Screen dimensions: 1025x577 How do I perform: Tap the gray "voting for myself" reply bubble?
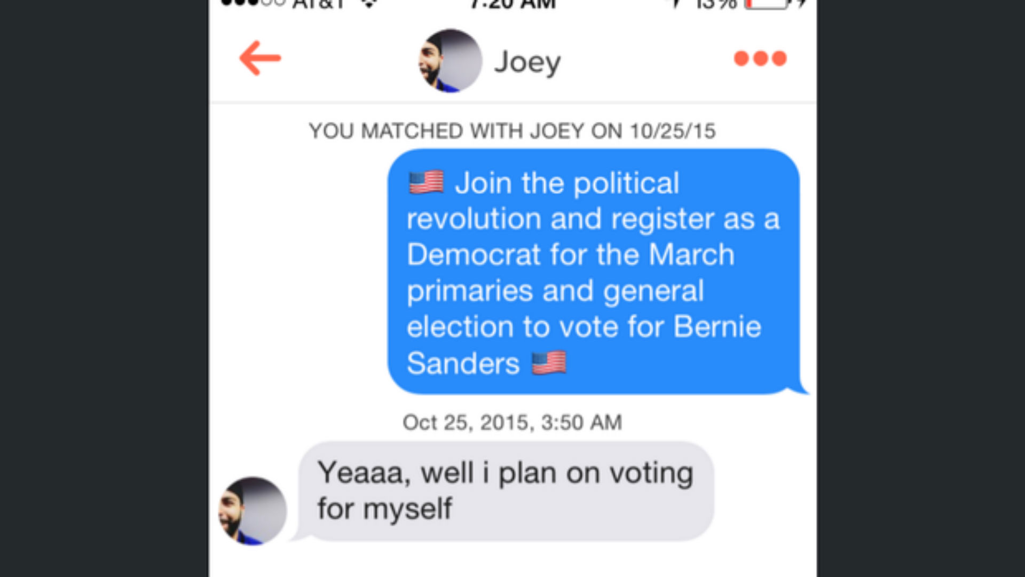505,490
